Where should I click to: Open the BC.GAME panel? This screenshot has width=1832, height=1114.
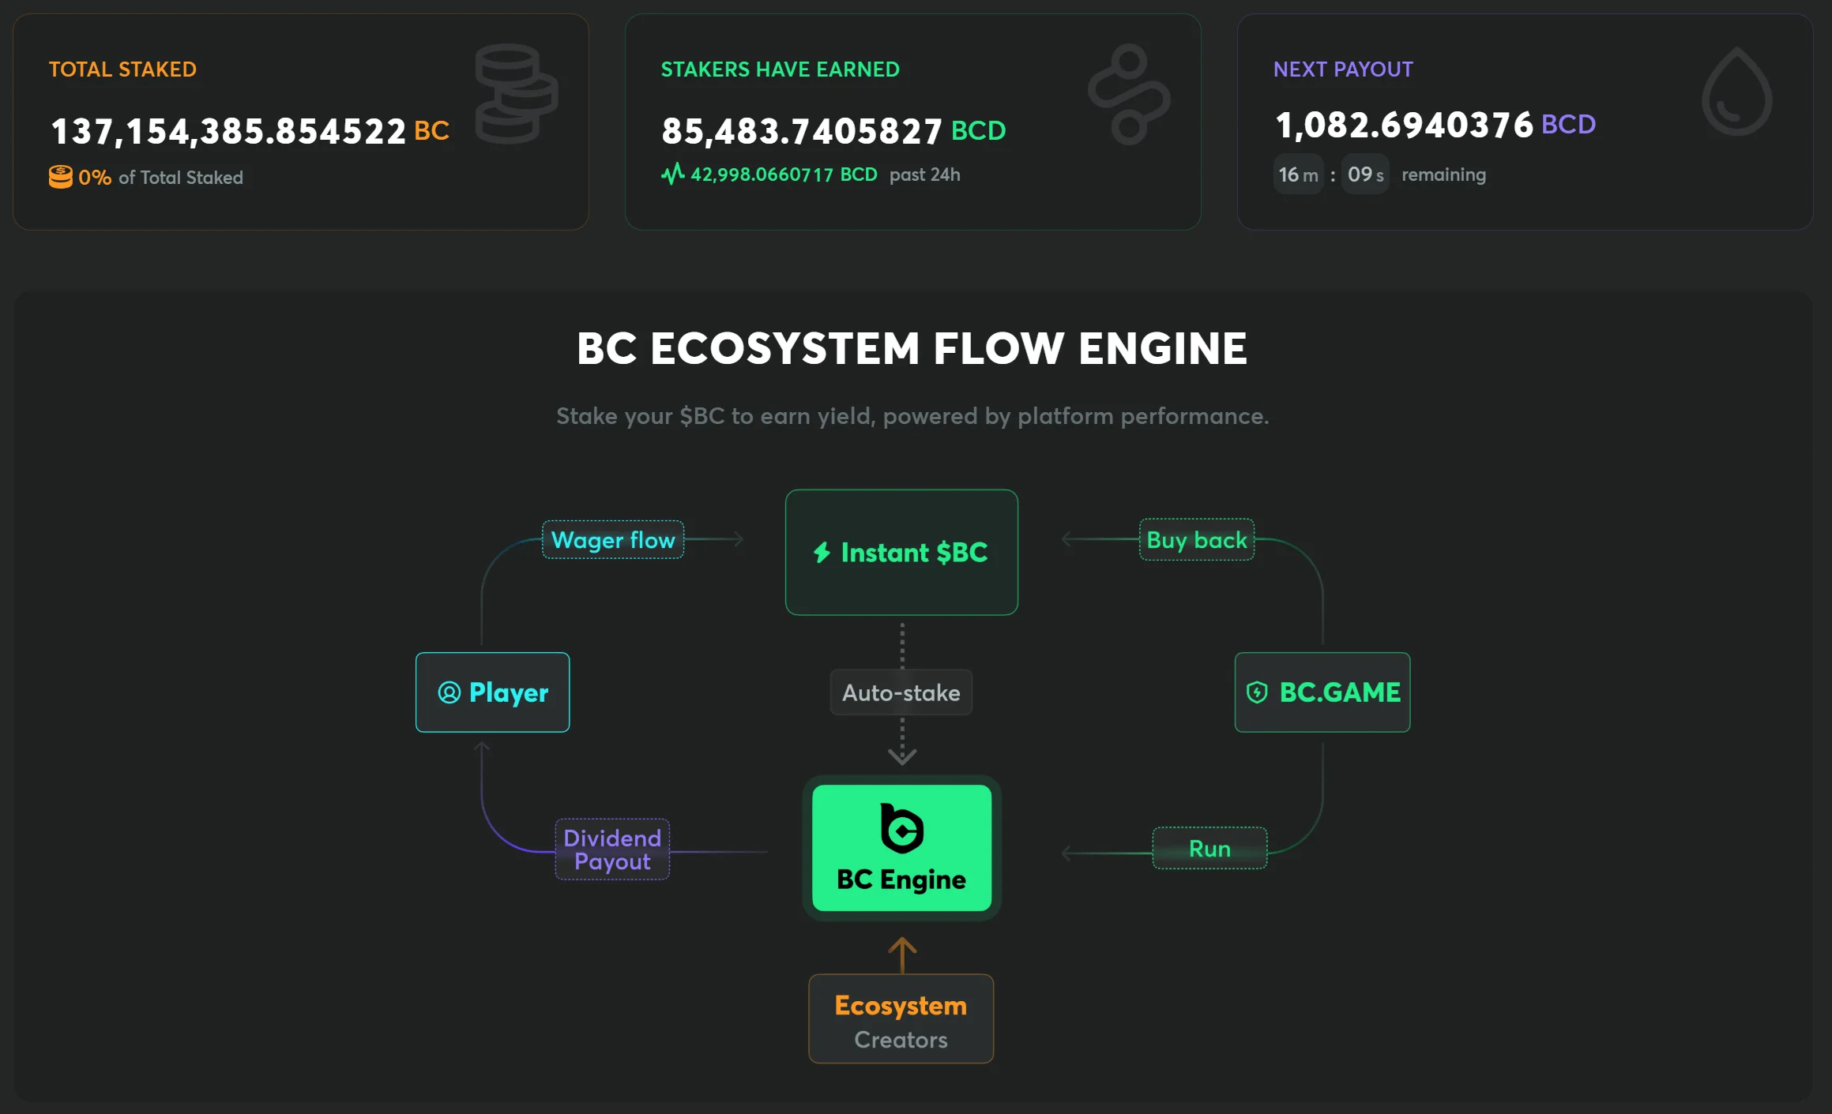coord(1321,692)
